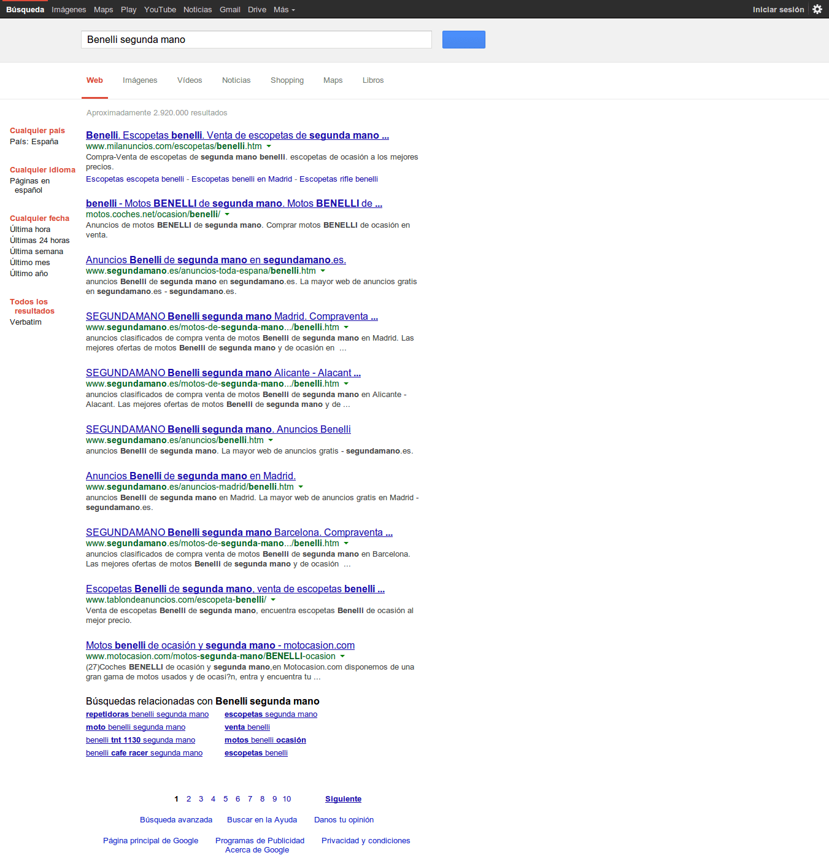Switch to Imágenes search tab

(140, 80)
